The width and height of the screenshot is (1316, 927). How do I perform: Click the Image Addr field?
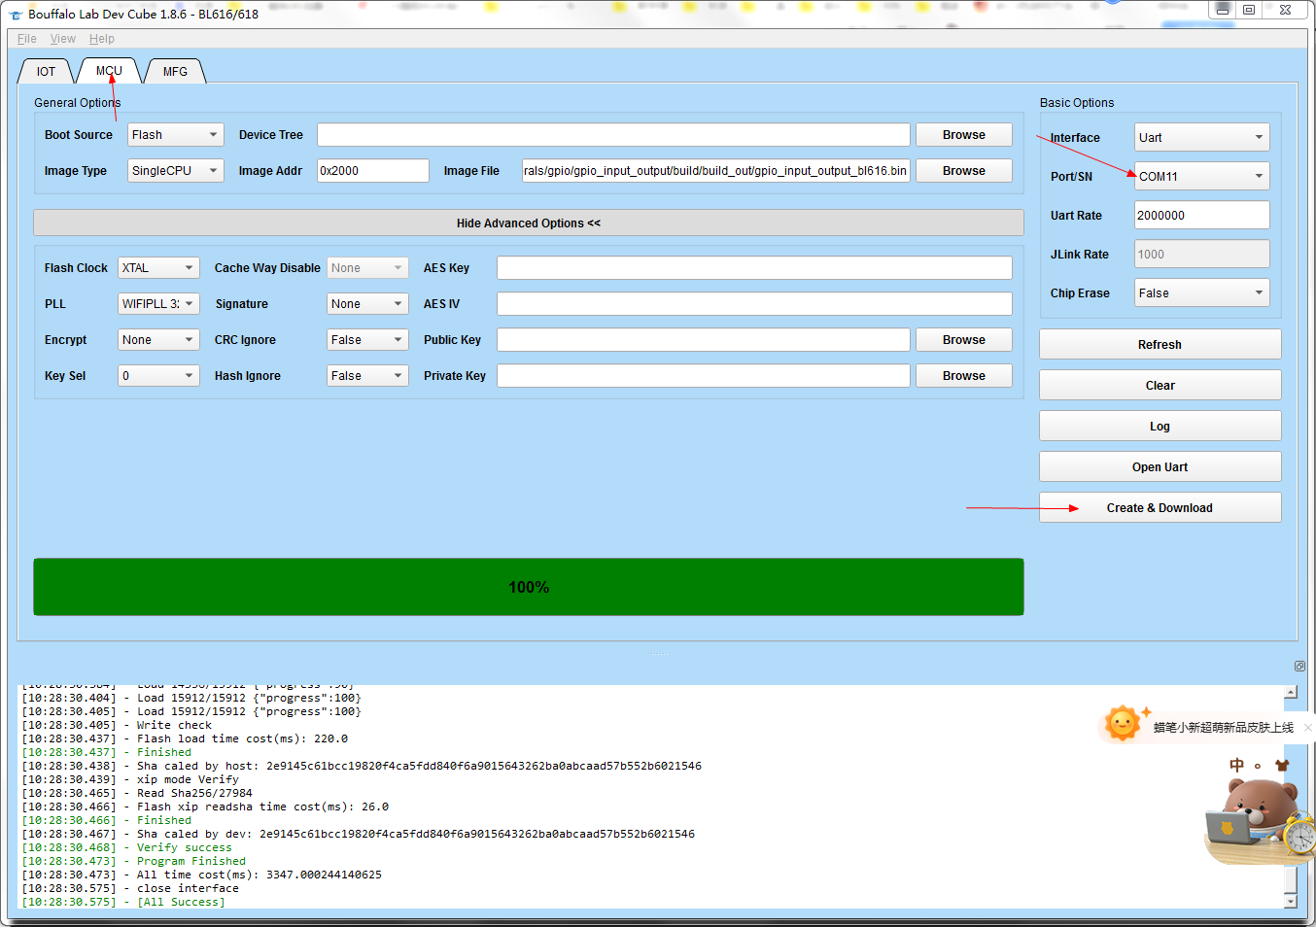point(373,171)
